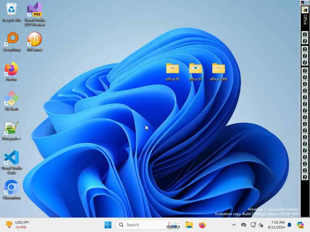This screenshot has height=232, width=310.
Task: Select the BitComet desktop shortcut
Action: (35, 42)
